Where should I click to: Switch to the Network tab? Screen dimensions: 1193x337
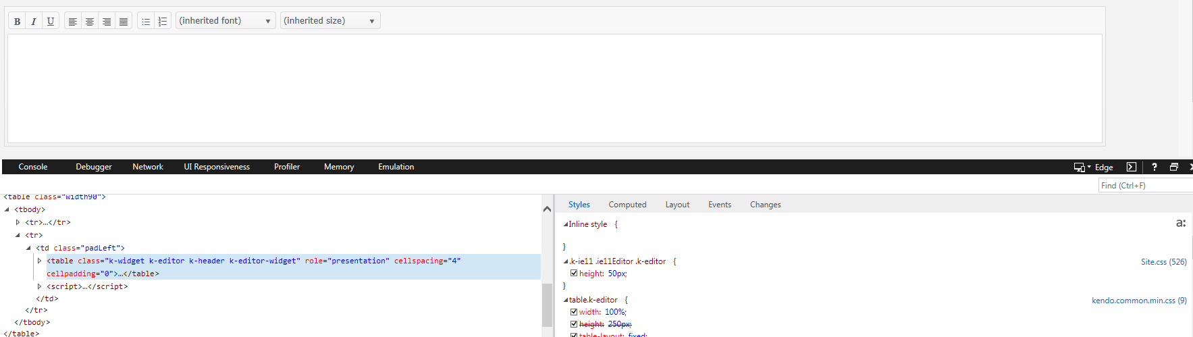tap(148, 167)
